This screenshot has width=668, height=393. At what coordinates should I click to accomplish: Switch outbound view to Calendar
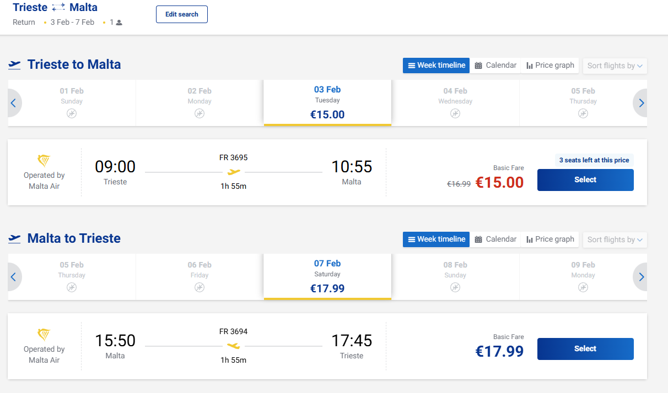click(x=495, y=65)
